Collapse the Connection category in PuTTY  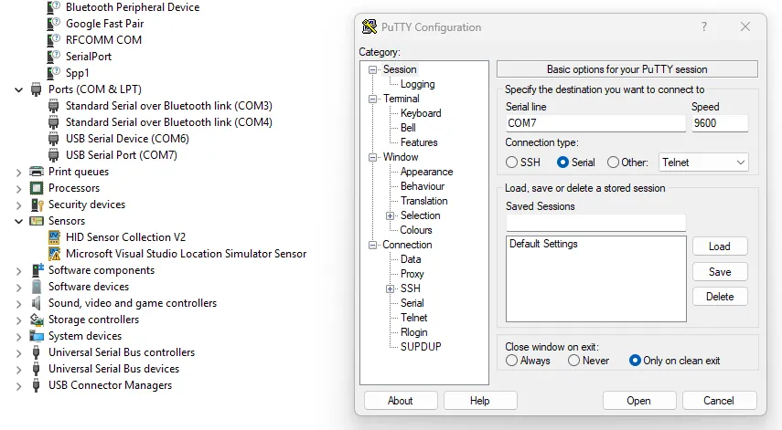click(372, 245)
